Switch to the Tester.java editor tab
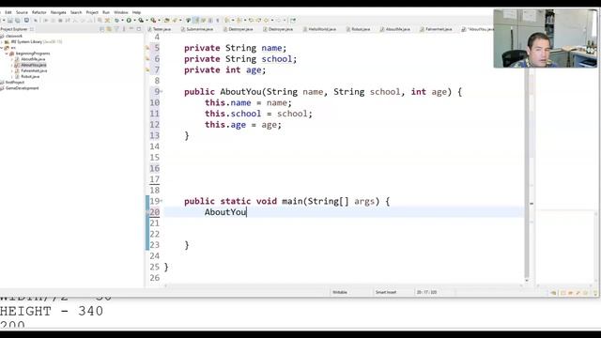 click(x=160, y=29)
